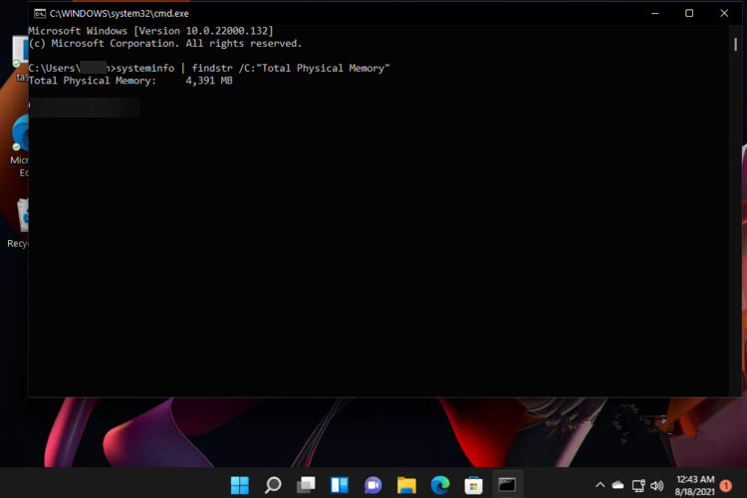The height and width of the screenshot is (498, 747).
Task: Expand the hidden system tray icons chevron
Action: point(600,485)
